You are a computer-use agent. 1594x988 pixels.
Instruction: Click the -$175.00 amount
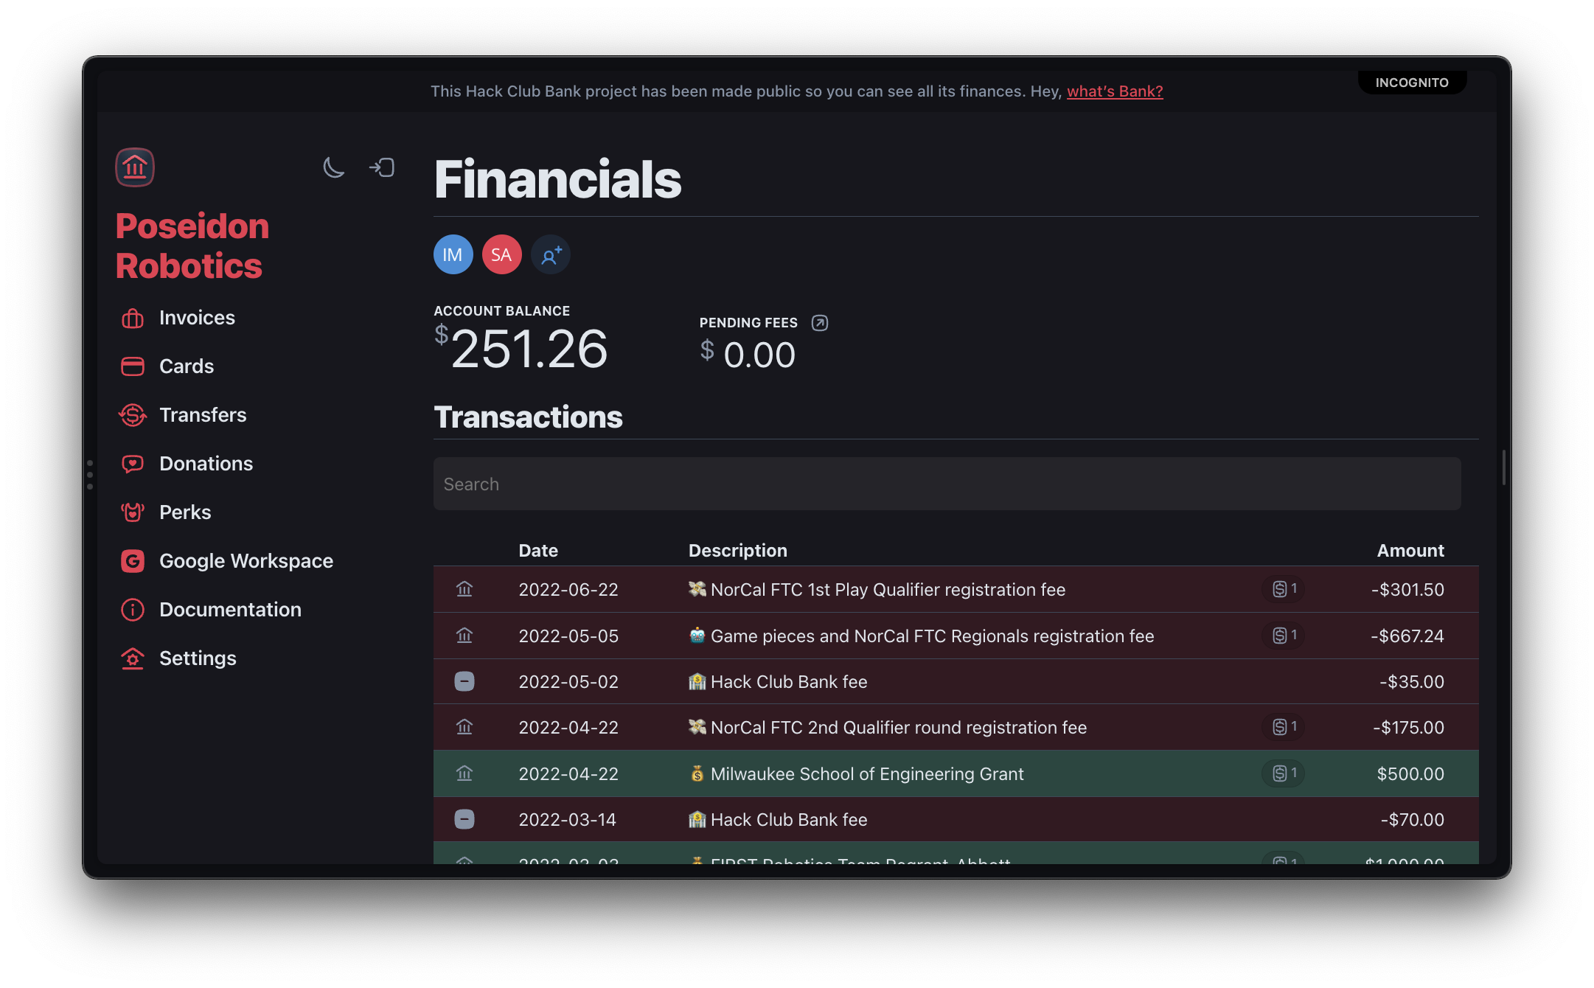coord(1408,728)
